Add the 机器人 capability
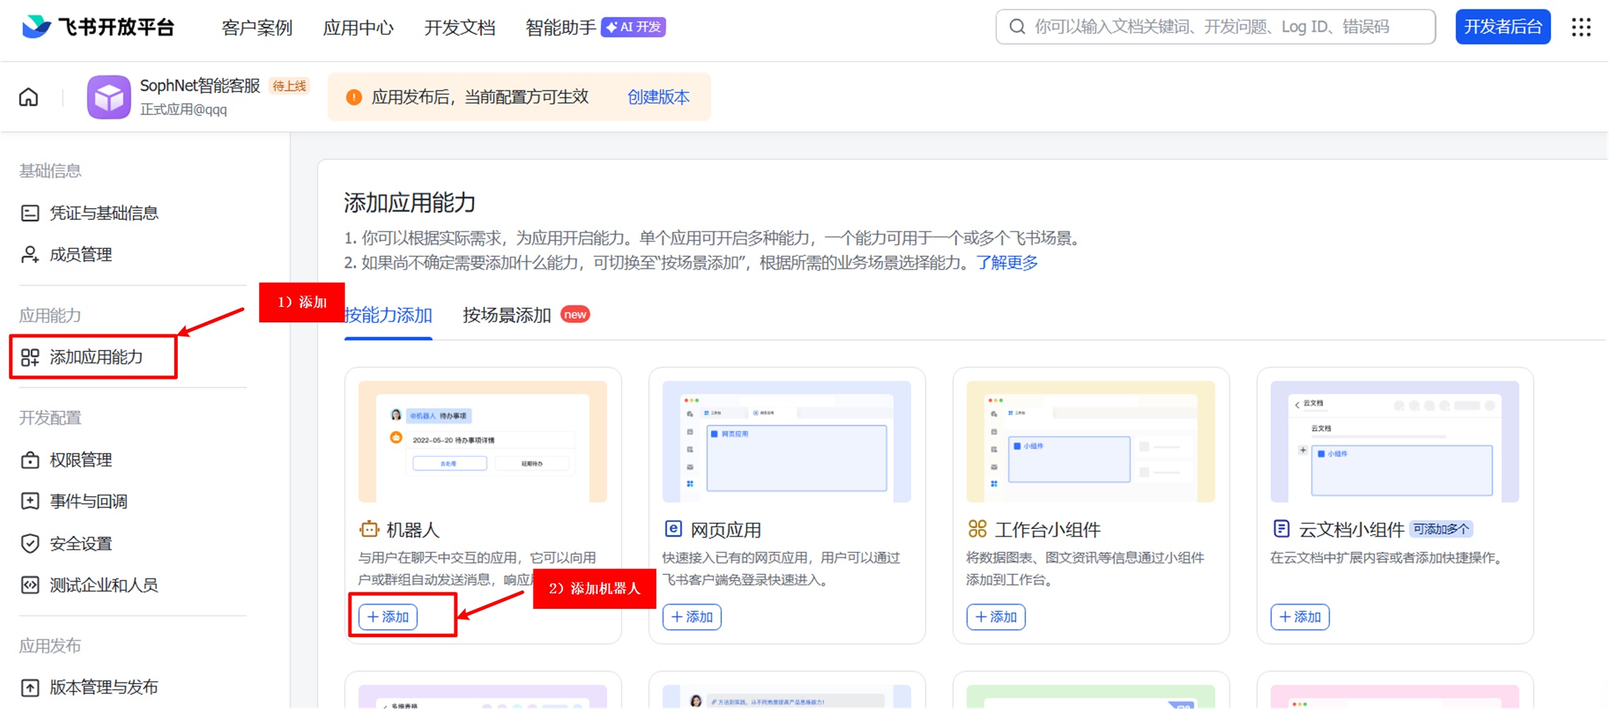 point(388,617)
